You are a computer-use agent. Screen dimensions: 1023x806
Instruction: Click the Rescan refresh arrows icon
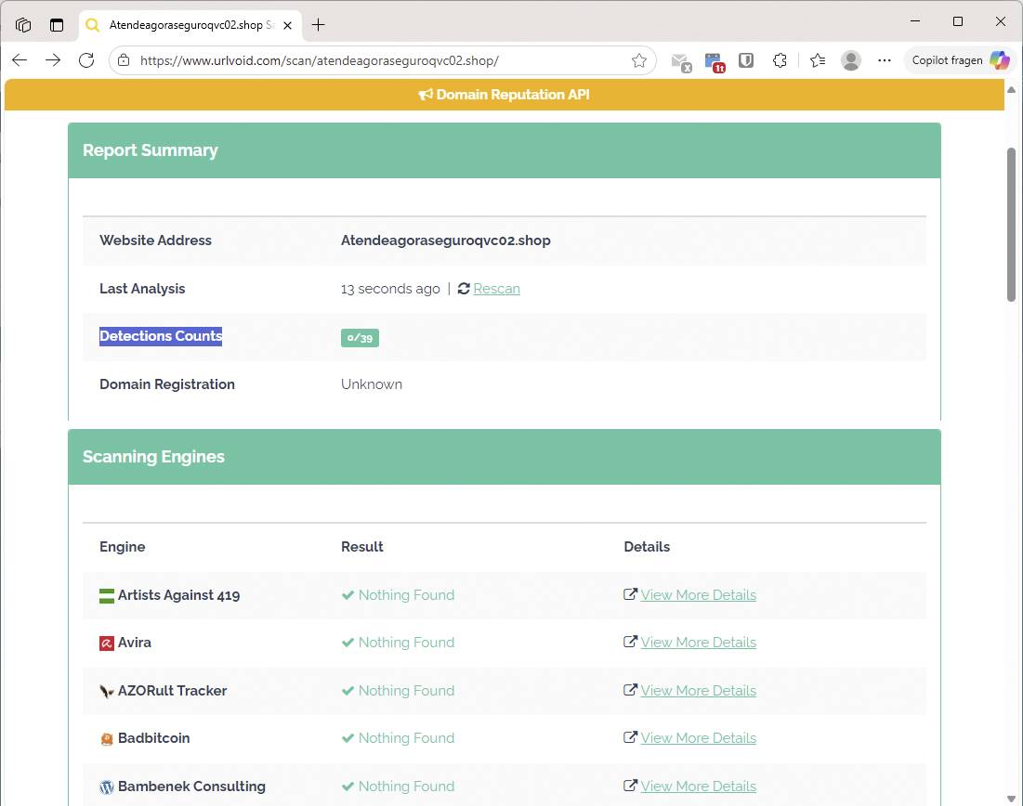click(462, 288)
